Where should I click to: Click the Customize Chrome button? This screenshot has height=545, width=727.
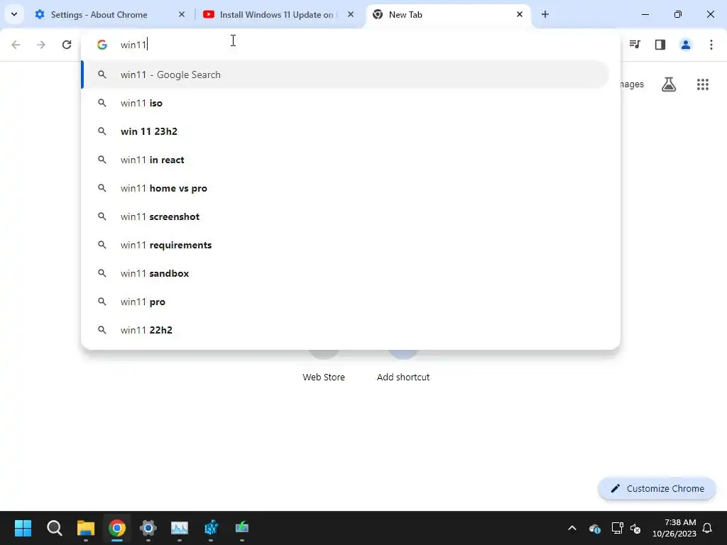pos(657,488)
